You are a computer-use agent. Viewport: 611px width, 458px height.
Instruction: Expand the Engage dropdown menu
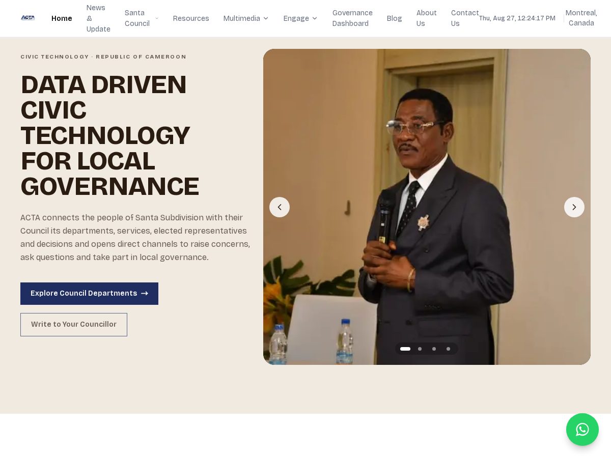[300, 18]
